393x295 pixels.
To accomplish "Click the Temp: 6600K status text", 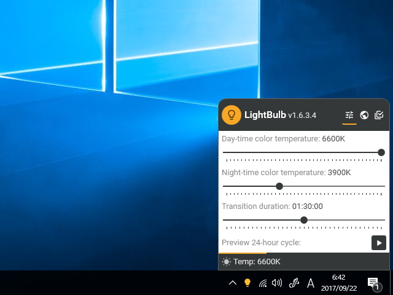I will 257,262.
